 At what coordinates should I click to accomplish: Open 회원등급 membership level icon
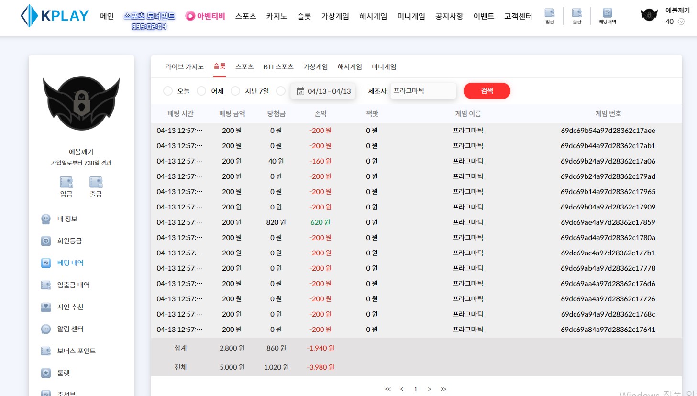coord(46,241)
